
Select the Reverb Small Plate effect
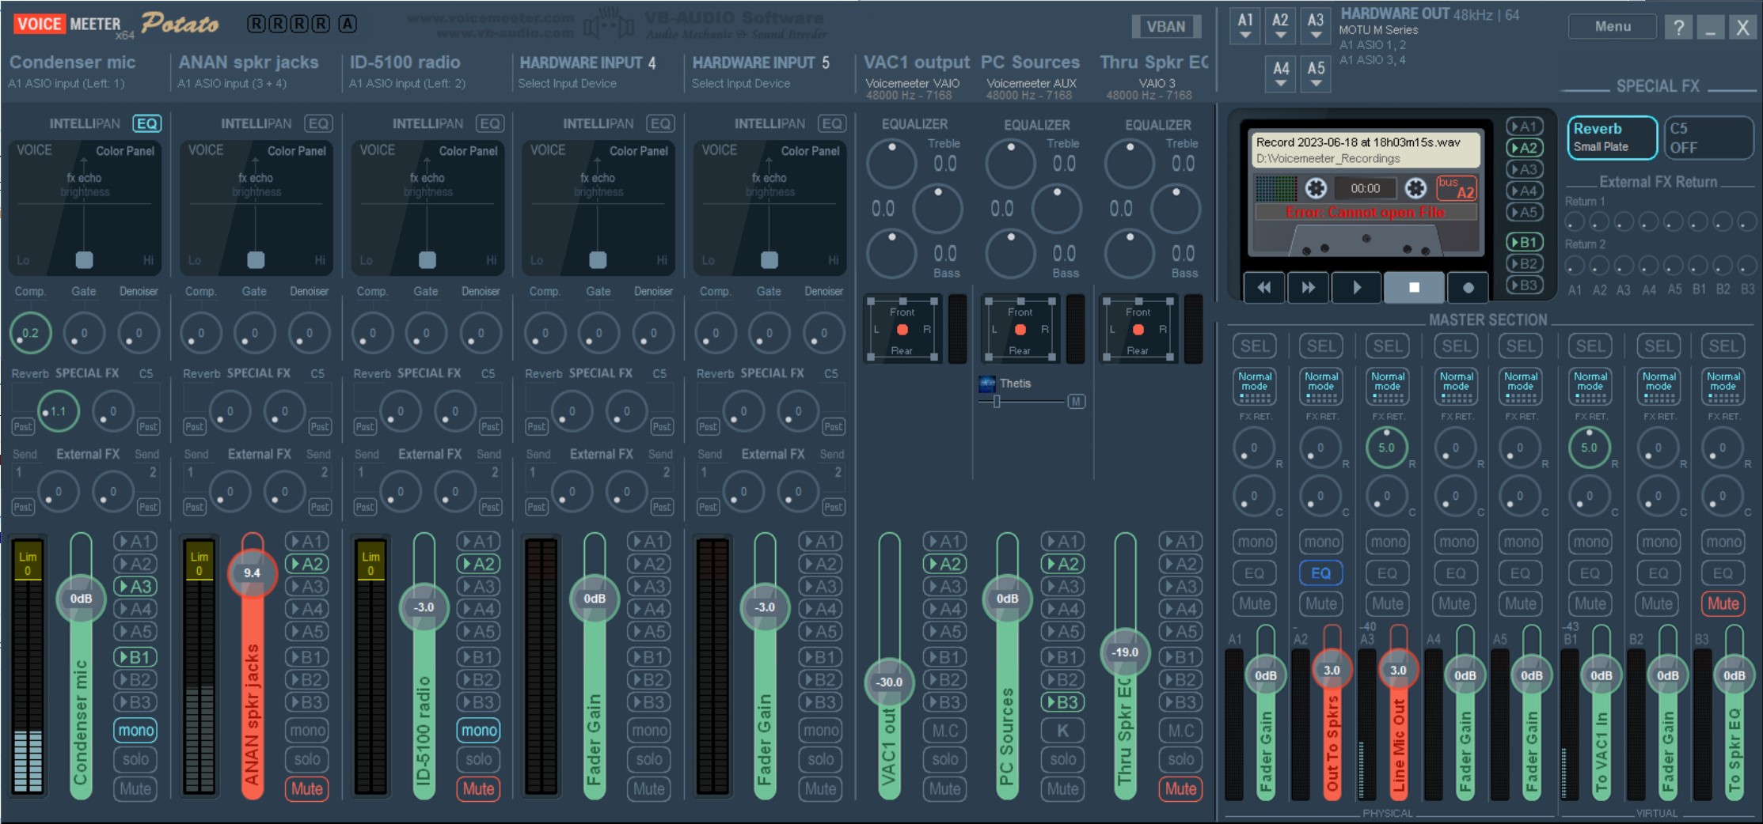[x=1611, y=137]
